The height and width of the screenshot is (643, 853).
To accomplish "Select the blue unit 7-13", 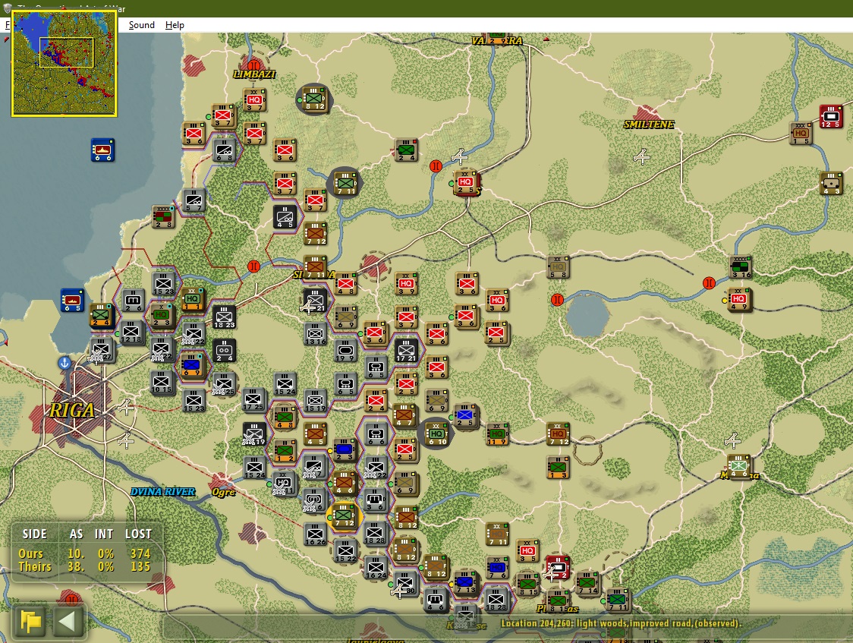I will (x=466, y=582).
